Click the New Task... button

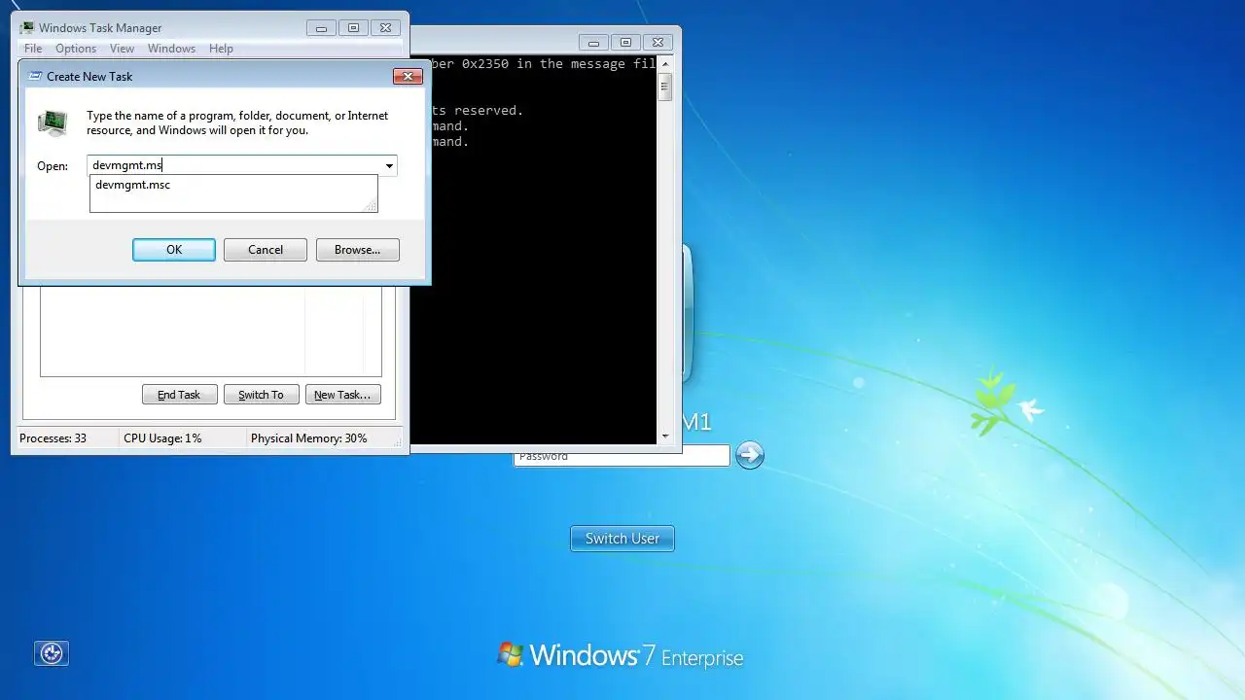click(x=342, y=395)
